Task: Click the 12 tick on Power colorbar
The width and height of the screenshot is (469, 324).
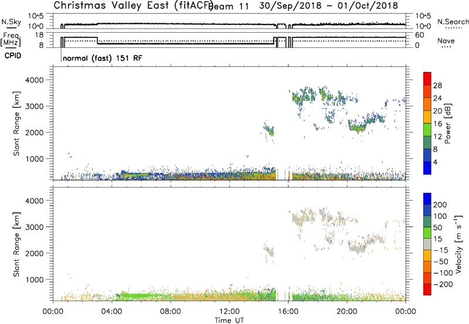Action: (437, 137)
